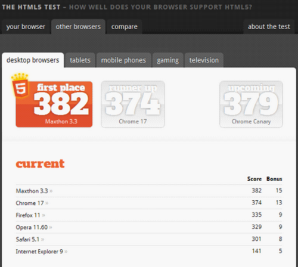Select Opera 11.60's score value 329

(x=257, y=227)
